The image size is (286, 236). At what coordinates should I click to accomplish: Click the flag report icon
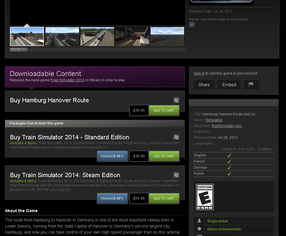(251, 85)
